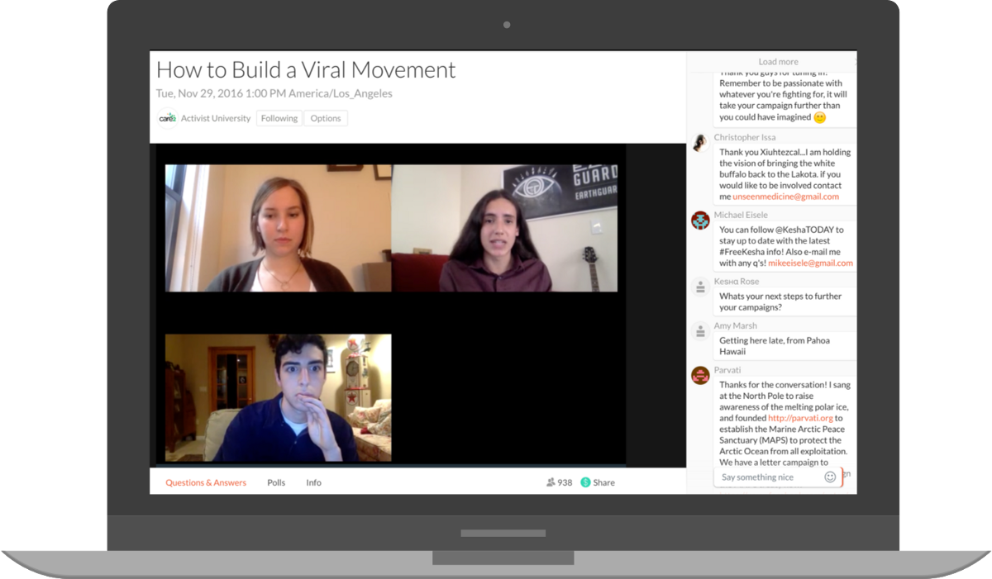Open the Info tab

point(313,482)
